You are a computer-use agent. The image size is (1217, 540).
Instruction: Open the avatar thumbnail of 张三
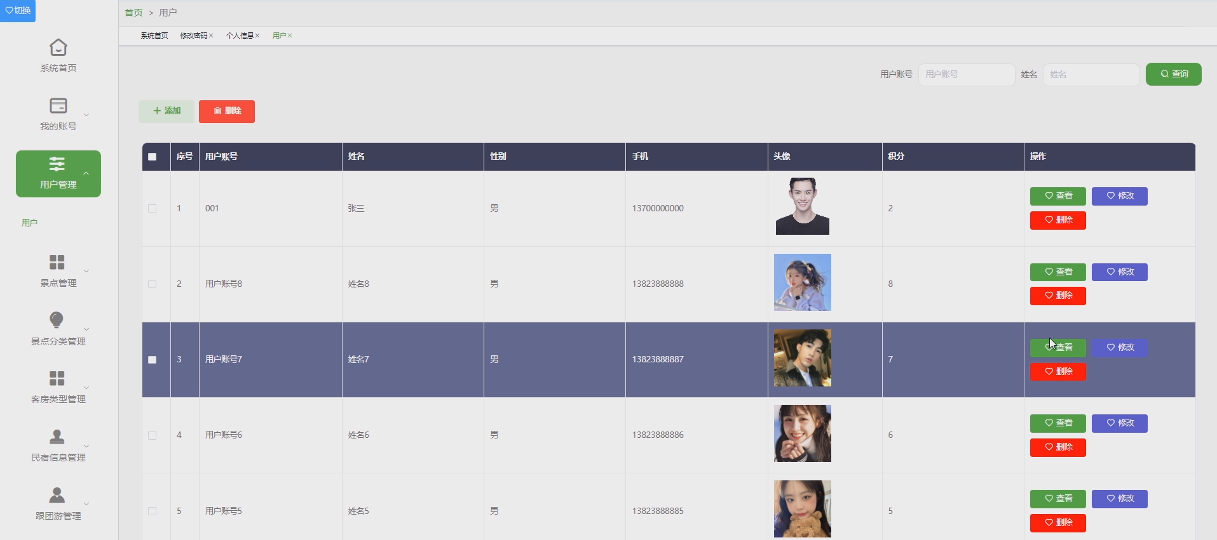(x=802, y=206)
